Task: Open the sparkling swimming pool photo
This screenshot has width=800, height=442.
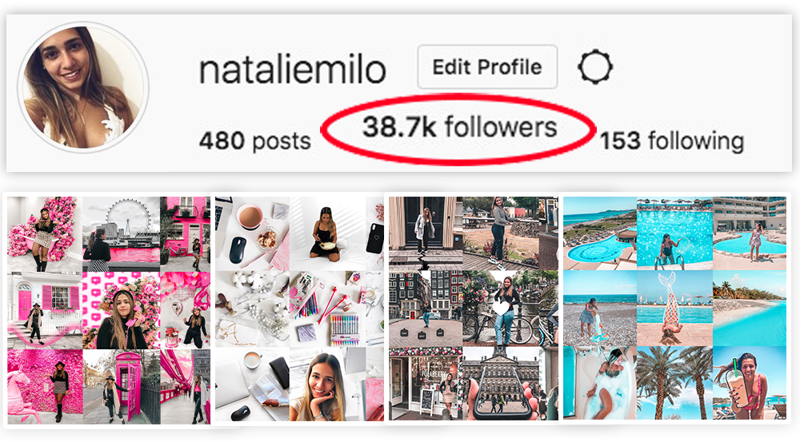Action: 674,233
